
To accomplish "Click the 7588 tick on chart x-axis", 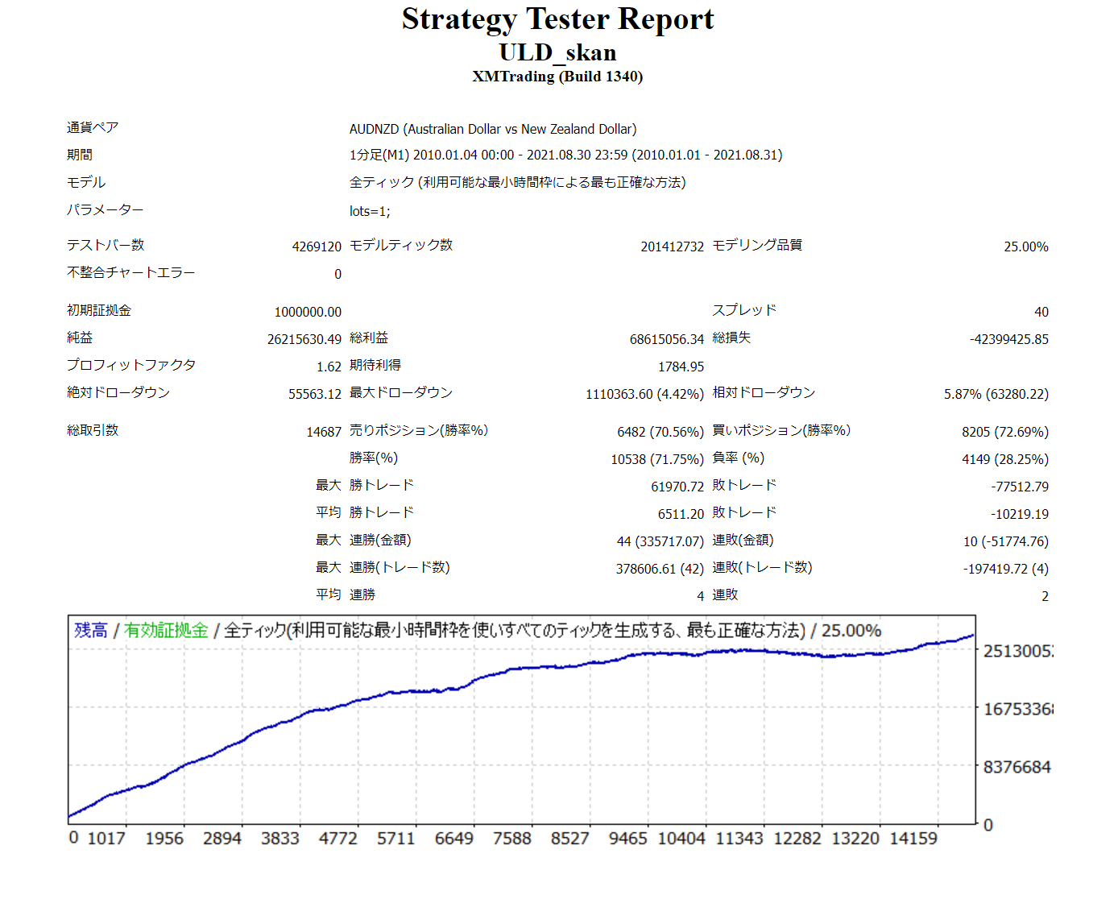I will click(511, 839).
